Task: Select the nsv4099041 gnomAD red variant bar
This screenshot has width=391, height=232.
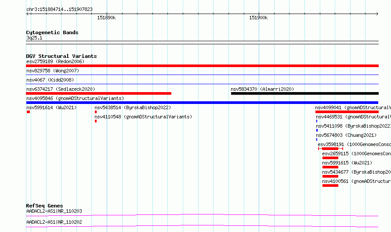Action: tap(347, 112)
